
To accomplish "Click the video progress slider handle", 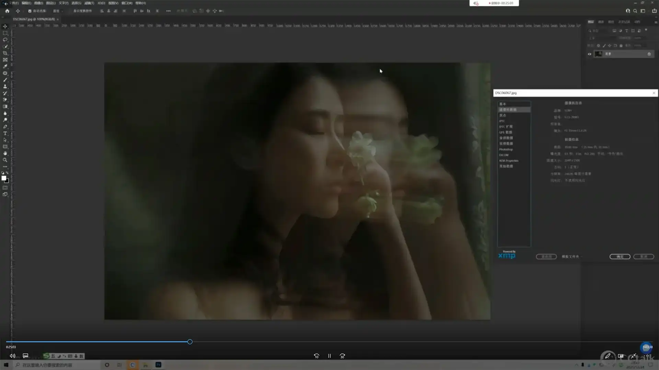I will tap(190, 342).
